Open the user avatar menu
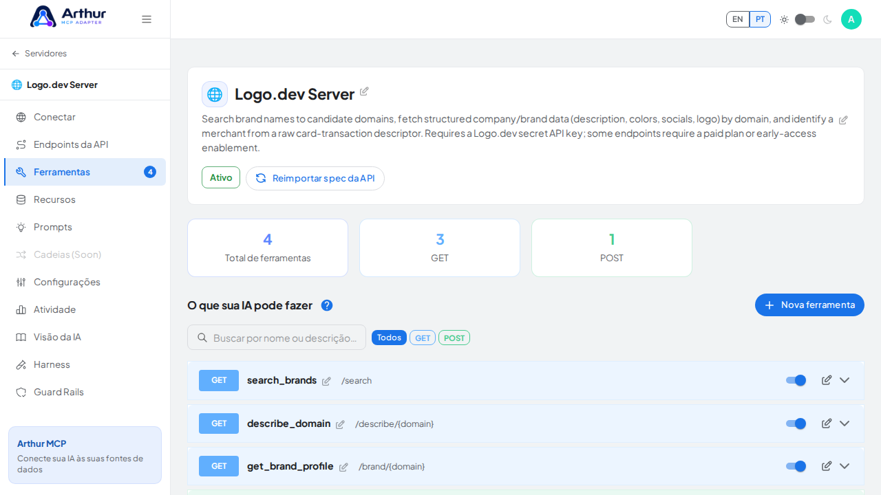The width and height of the screenshot is (881, 495). (x=851, y=19)
